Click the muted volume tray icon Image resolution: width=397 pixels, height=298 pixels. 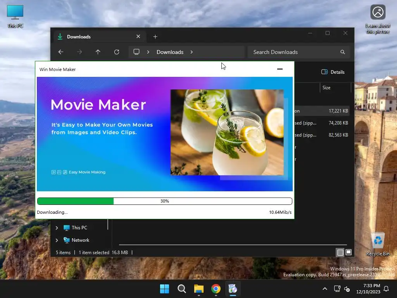pyautogui.click(x=347, y=289)
